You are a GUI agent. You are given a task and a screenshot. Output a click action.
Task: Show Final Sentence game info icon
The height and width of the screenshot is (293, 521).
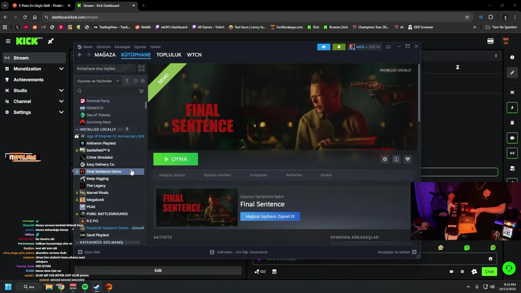pos(396,159)
